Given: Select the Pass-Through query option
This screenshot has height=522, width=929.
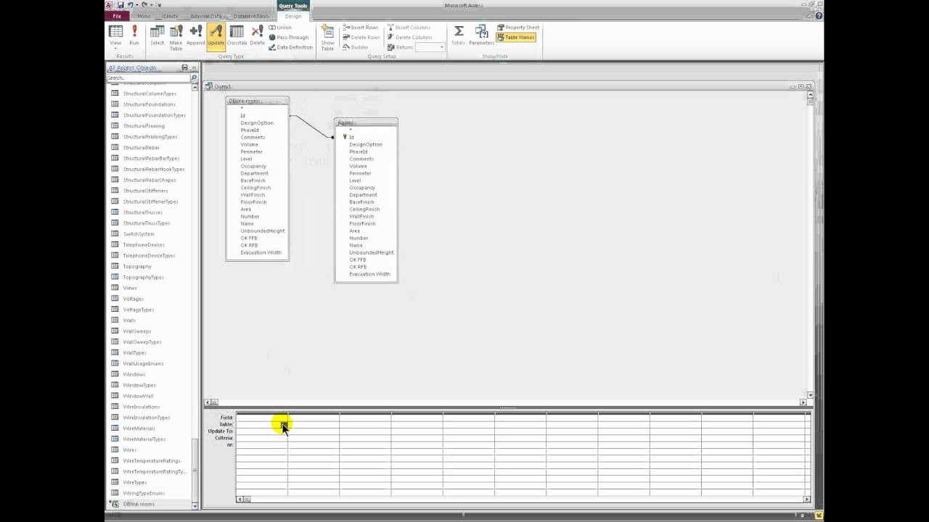Looking at the screenshot, I should pyautogui.click(x=289, y=37).
